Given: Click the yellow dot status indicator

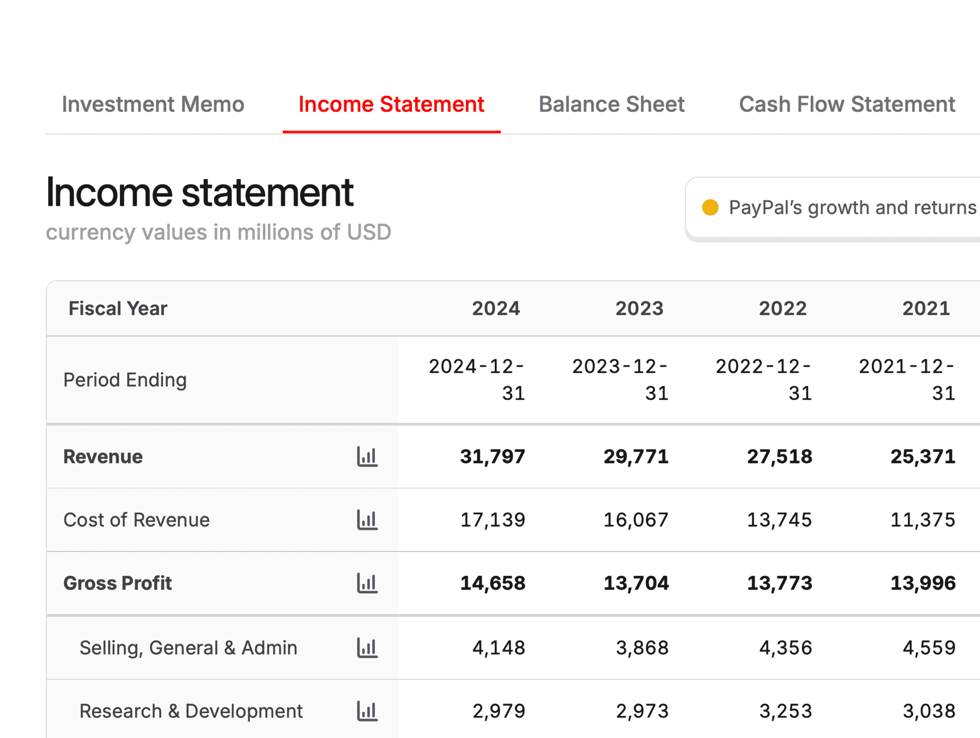Looking at the screenshot, I should (710, 208).
